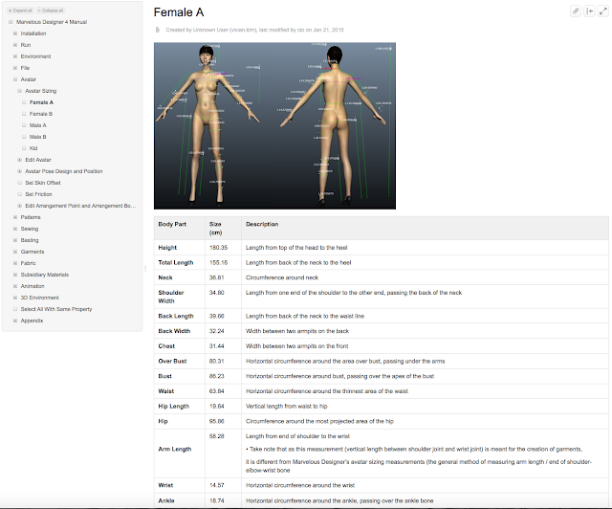Expand the Edit Avatar node
Viewport: 612px width, 509px height.
(x=19, y=160)
